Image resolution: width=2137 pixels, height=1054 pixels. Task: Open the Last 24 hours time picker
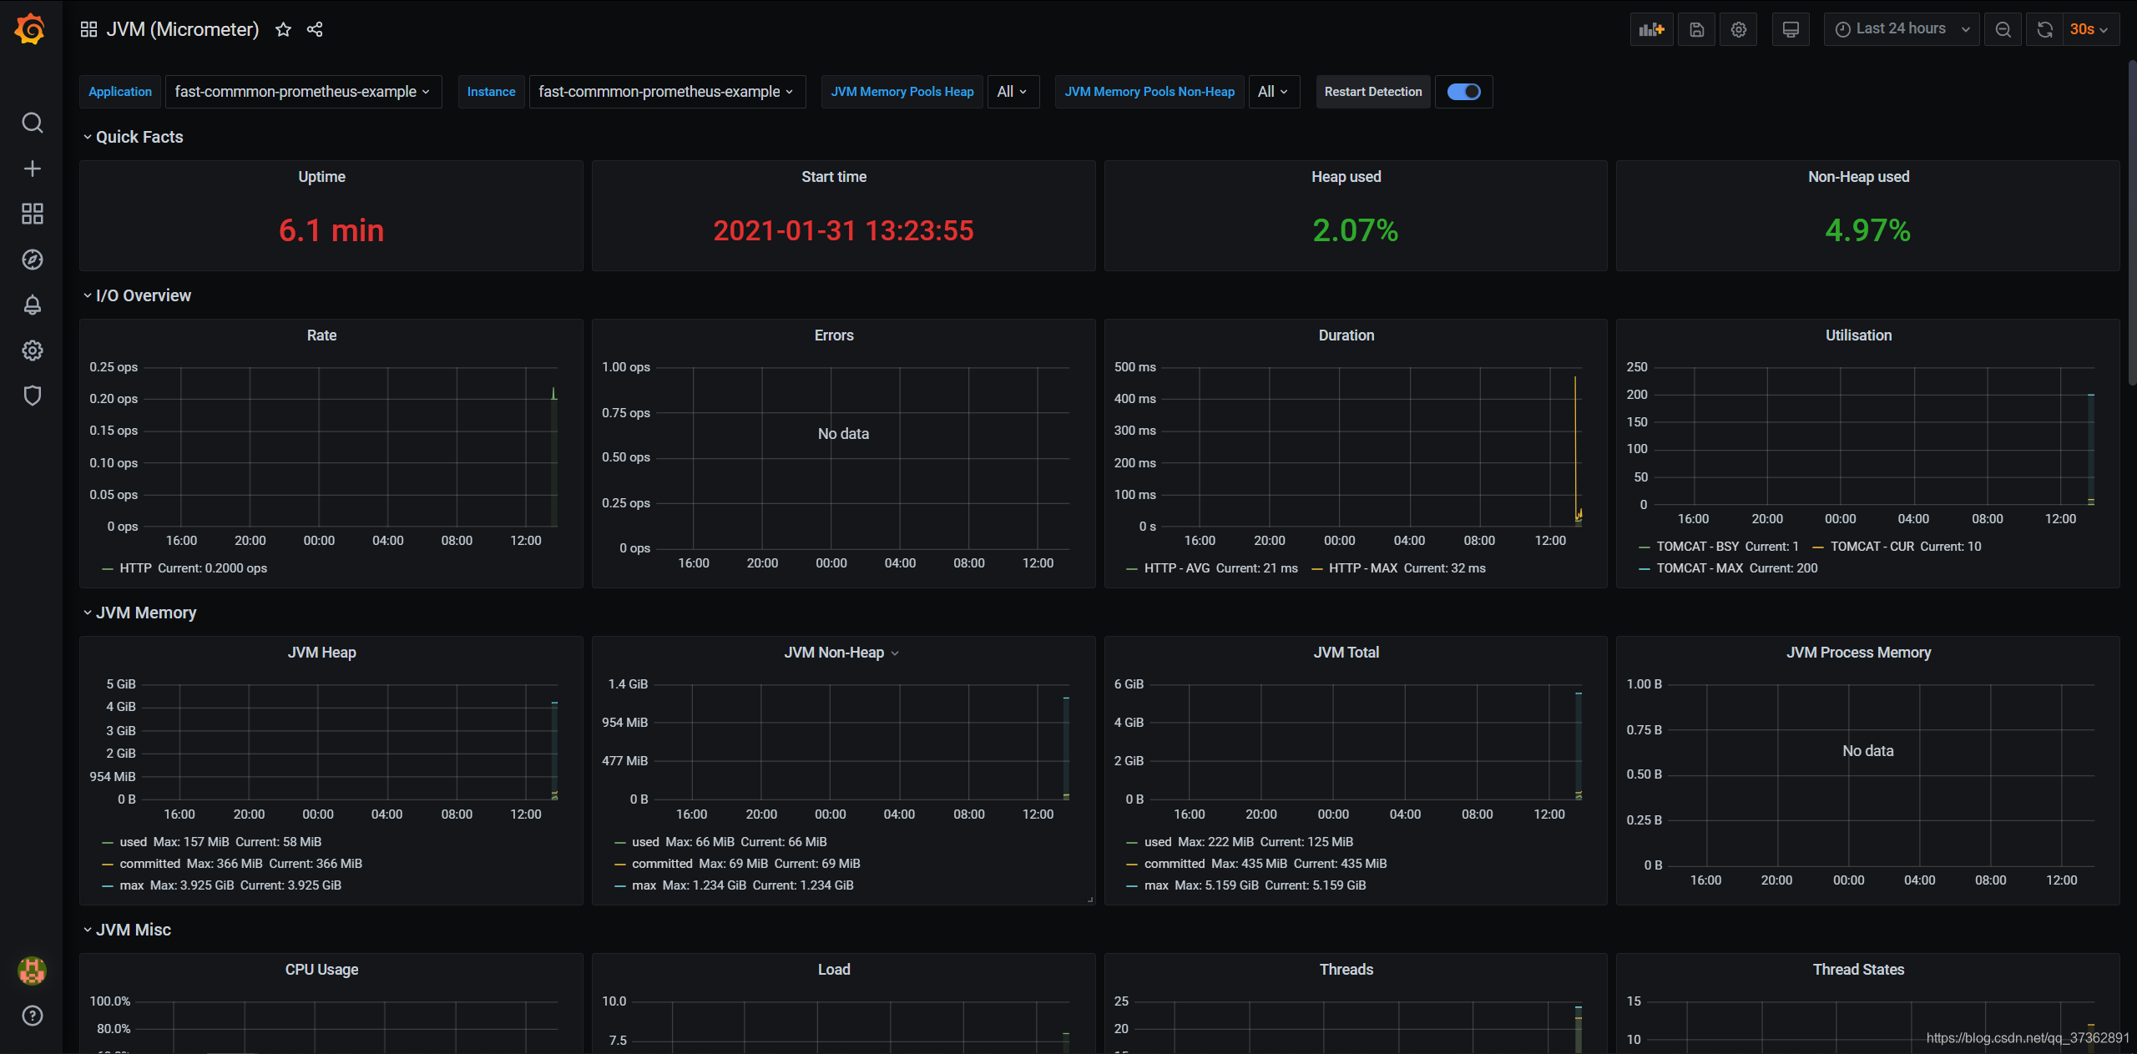tap(1902, 29)
